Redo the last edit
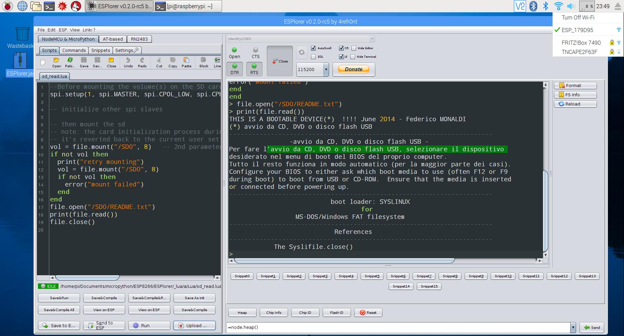 click(142, 62)
